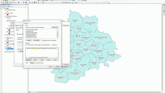
Task: Toggle District_HQ layer visibility
Action: point(6,13)
